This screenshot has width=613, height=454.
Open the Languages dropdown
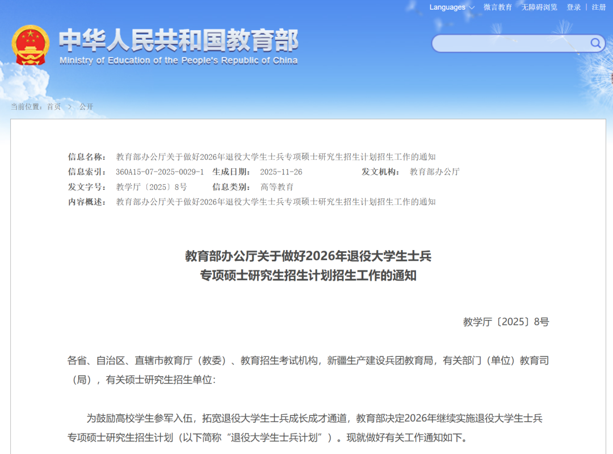point(448,7)
